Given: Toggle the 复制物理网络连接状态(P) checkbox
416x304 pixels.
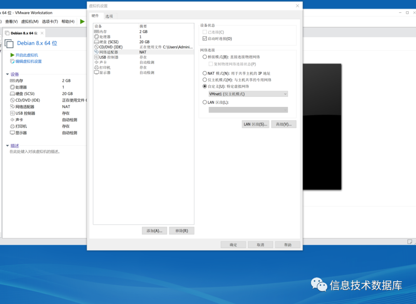Looking at the screenshot, I should pyautogui.click(x=211, y=64).
